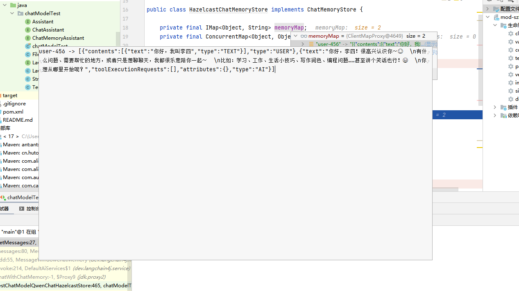Select 'Maven: com.au' library entry
519x291 pixels.
(x=20, y=177)
